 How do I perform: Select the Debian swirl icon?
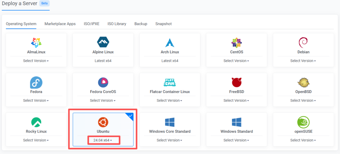(303, 43)
